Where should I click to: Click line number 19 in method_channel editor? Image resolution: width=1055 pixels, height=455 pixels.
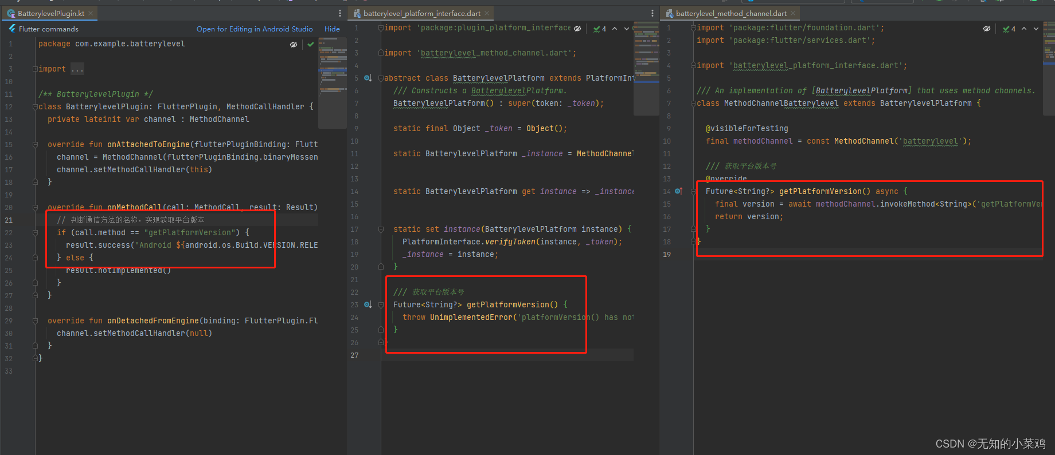click(667, 254)
